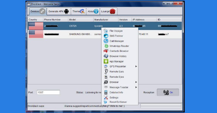217x113 pixels.
Task: Switch to the Devices tab
Action: (x=38, y=11)
